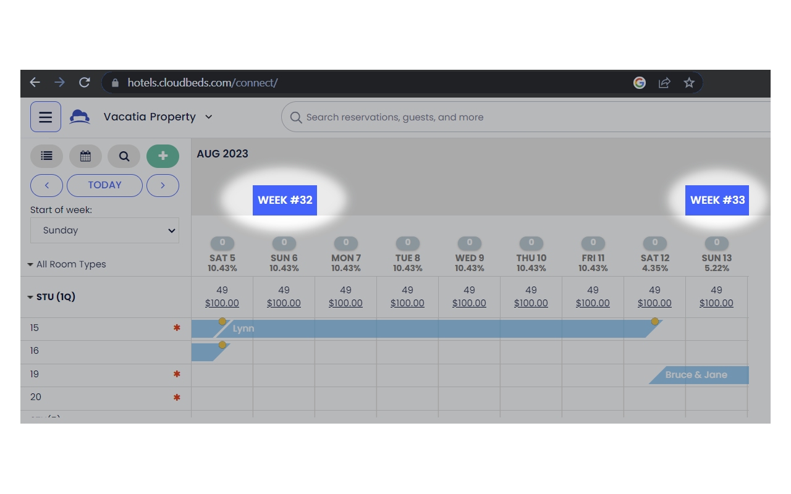Edit $100.00 rate for SAT 12
Screen dimensions: 791x494
[654, 303]
